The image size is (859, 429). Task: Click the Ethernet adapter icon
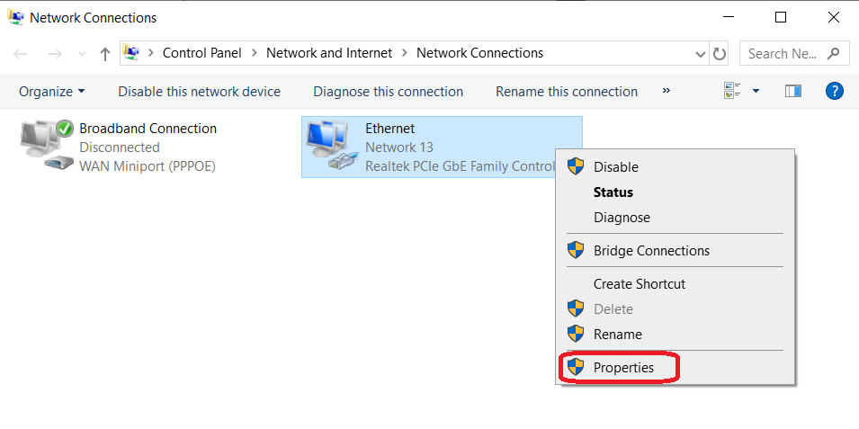point(330,147)
